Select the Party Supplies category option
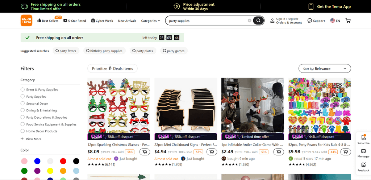371x180 pixels. [23, 97]
